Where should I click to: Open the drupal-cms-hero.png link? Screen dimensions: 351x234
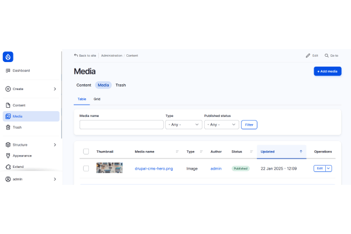point(153,168)
